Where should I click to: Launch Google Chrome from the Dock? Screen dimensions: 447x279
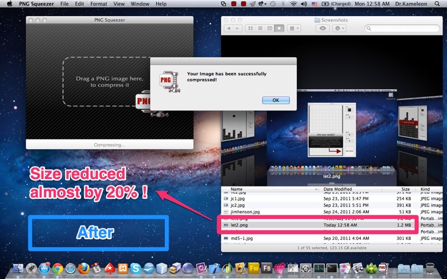(x=58, y=268)
